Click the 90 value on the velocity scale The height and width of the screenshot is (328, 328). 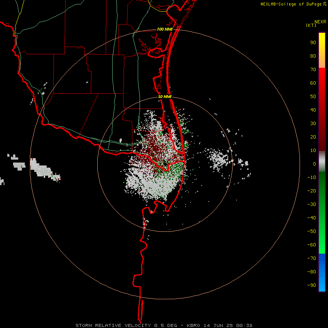pyautogui.click(x=313, y=43)
